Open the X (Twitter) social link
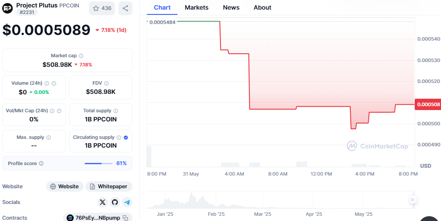This screenshot has height=221, width=441. click(103, 202)
